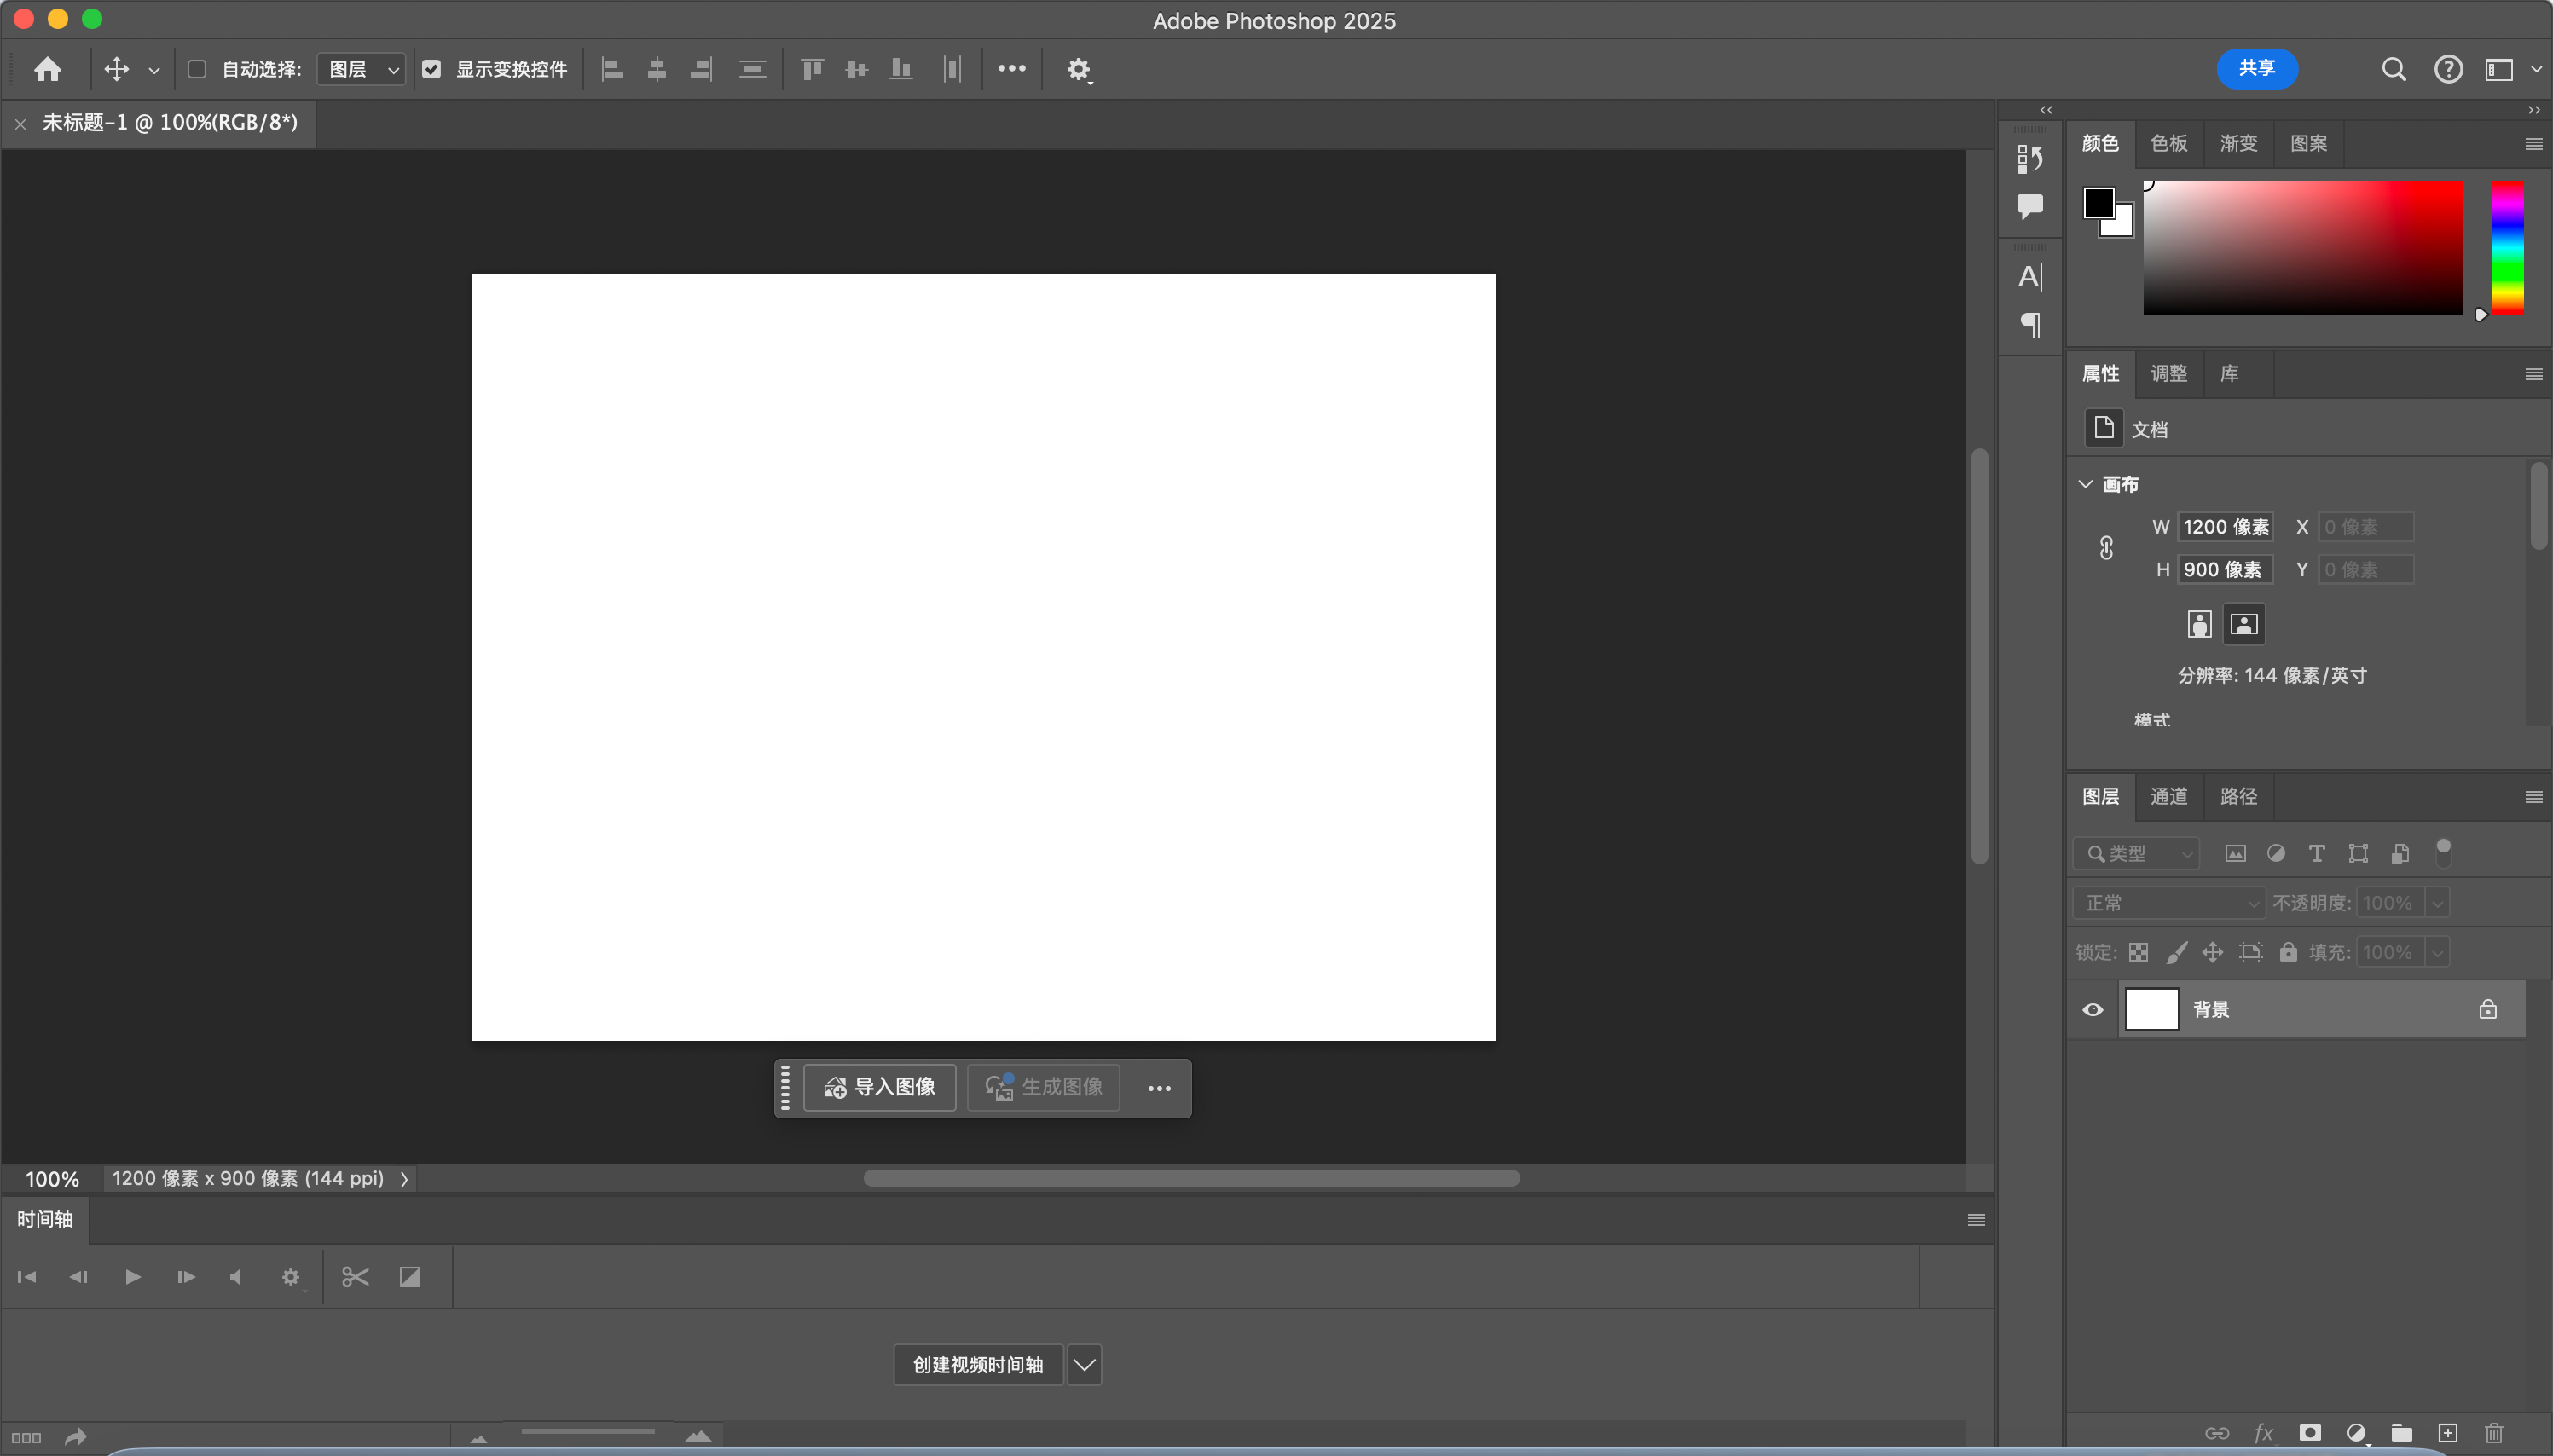Click the trash delete layer icon
2553x1456 pixels.
click(x=2493, y=1433)
